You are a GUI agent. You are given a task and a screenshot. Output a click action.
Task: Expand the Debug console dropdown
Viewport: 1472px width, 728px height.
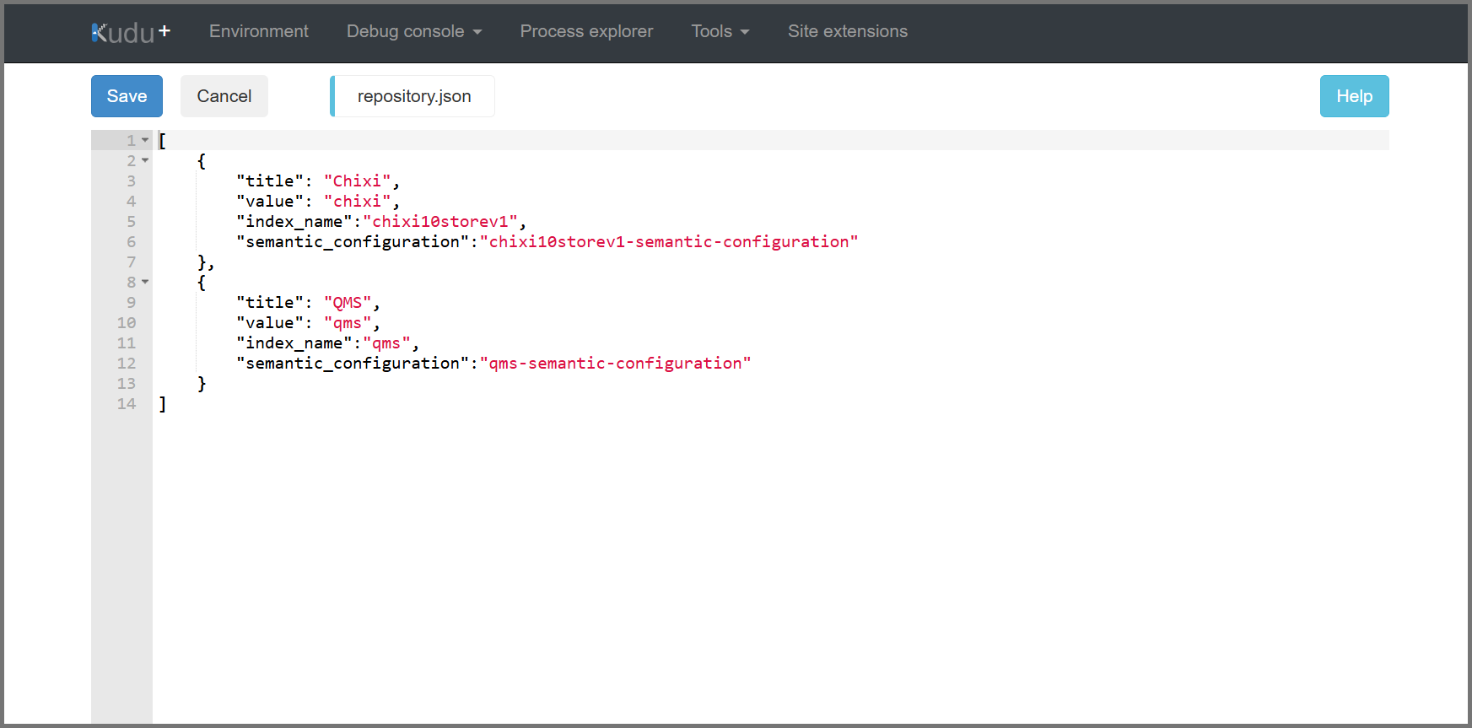(413, 31)
